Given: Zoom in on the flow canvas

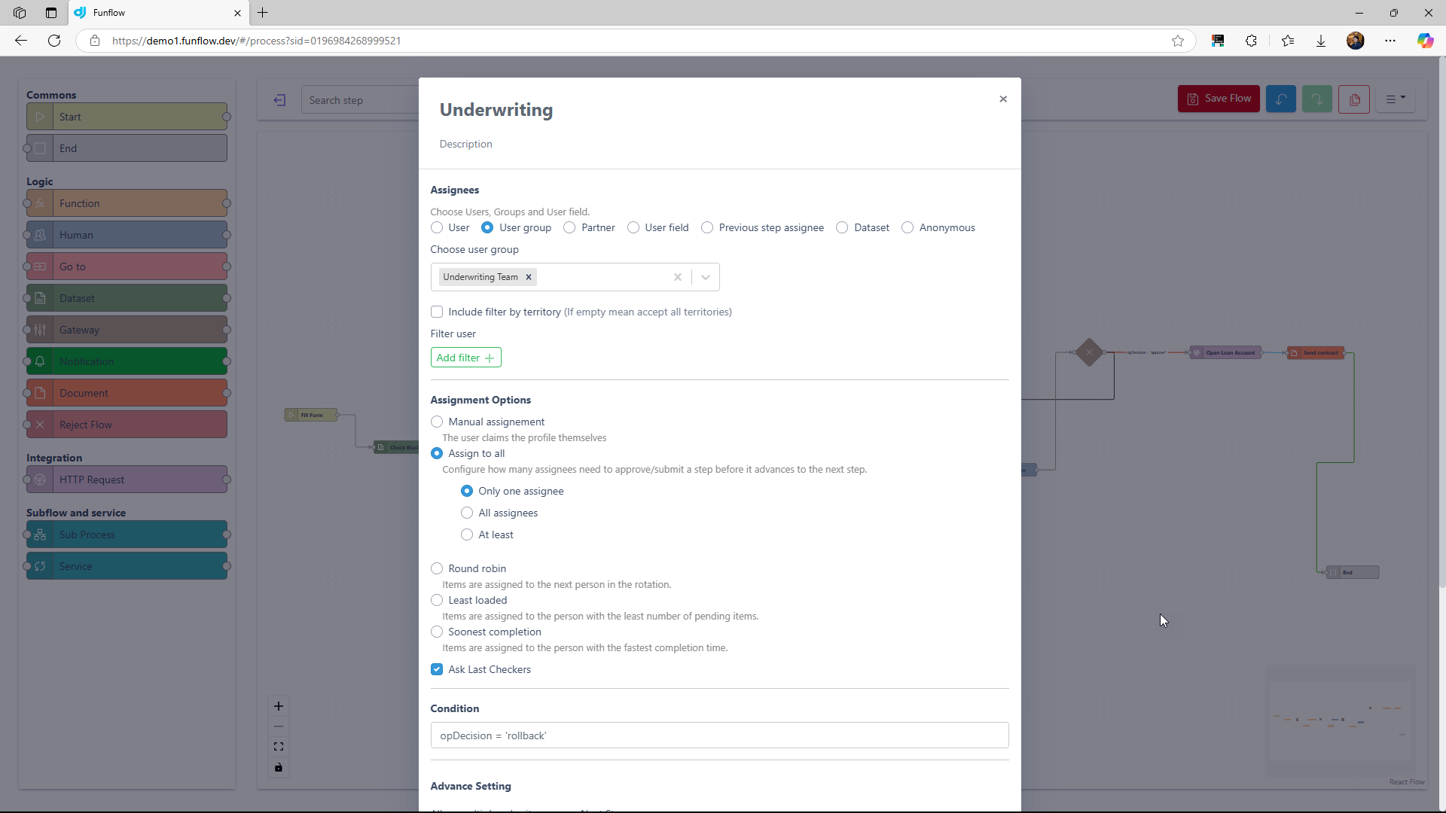Looking at the screenshot, I should pos(279,706).
